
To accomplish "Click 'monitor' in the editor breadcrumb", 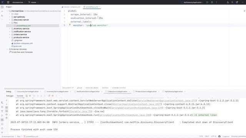I will coord(105,88).
